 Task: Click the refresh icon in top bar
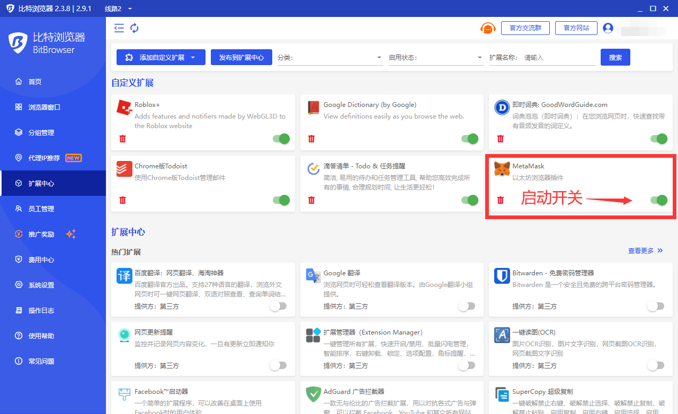135,28
